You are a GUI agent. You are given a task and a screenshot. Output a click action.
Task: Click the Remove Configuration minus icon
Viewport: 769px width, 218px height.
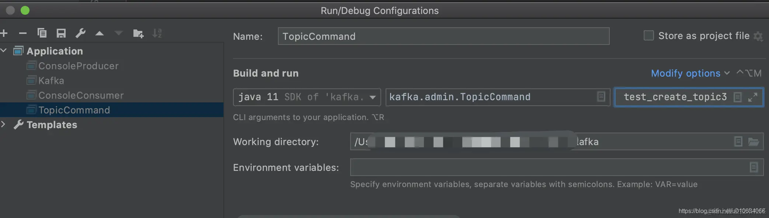point(23,34)
